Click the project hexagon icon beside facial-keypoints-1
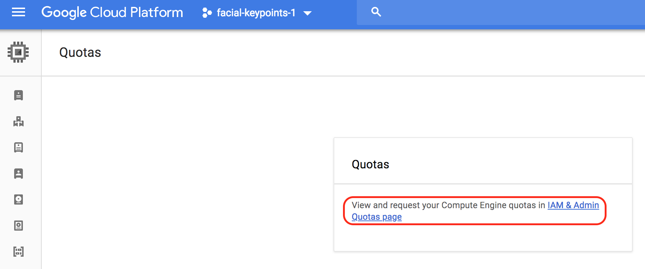 [x=207, y=13]
